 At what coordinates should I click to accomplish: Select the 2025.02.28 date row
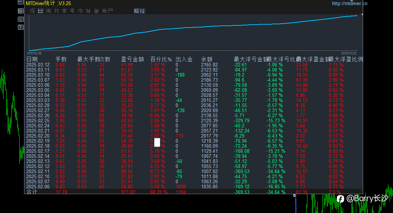(38, 105)
